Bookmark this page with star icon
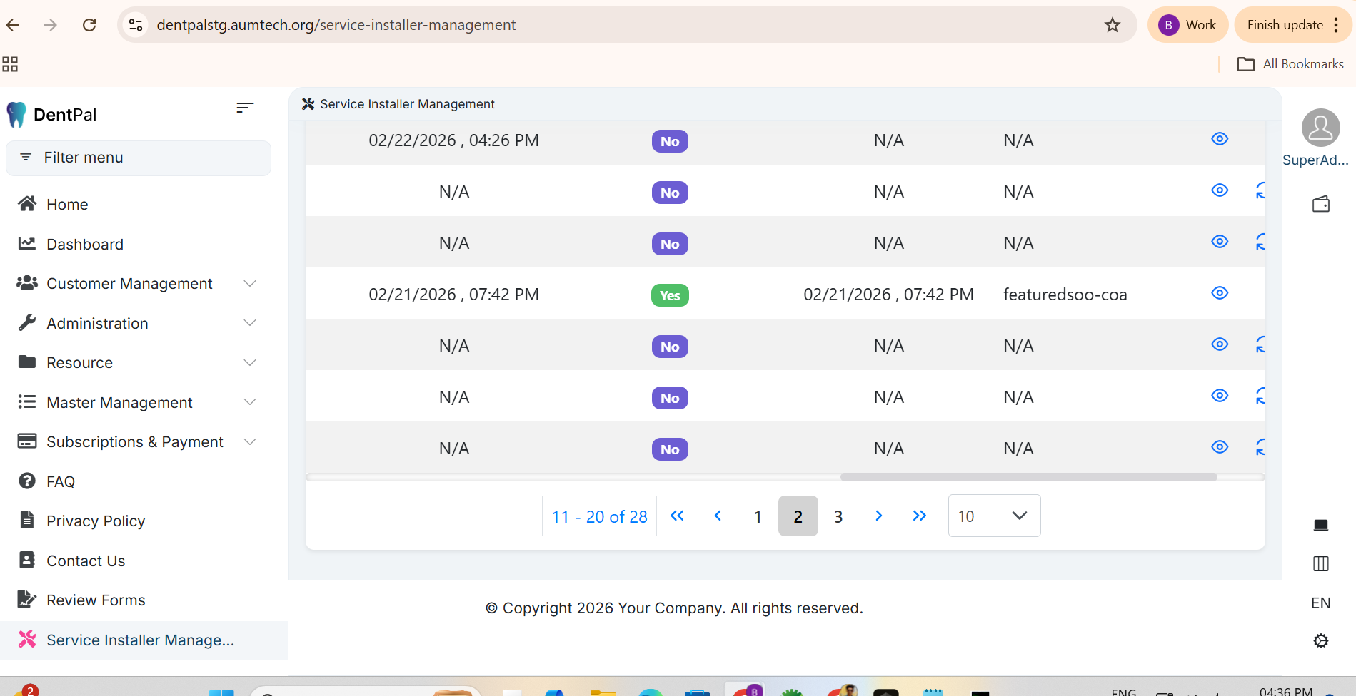Viewport: 1356px width, 696px height. pos(1112,25)
